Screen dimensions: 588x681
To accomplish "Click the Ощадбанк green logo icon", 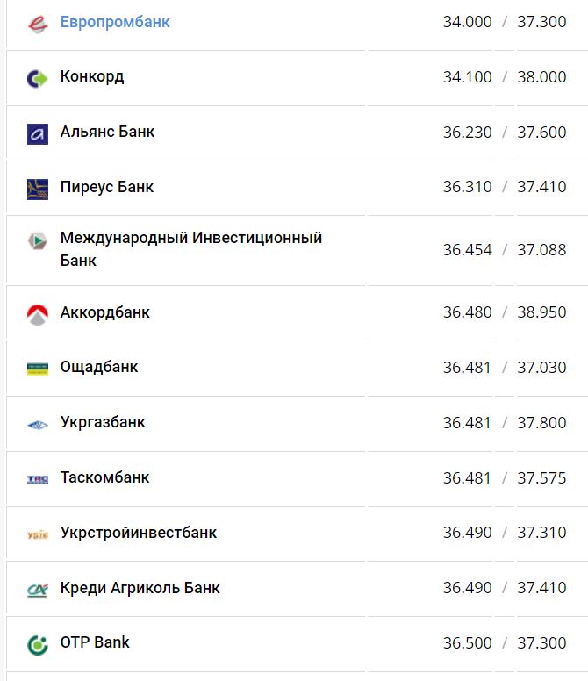I will tap(37, 369).
